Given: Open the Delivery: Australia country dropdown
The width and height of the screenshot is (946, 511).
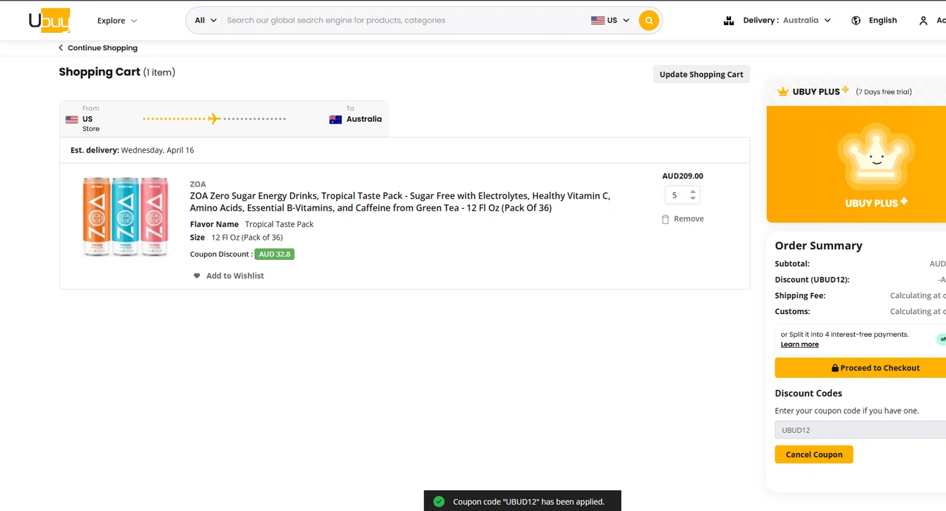Looking at the screenshot, I should coord(787,20).
